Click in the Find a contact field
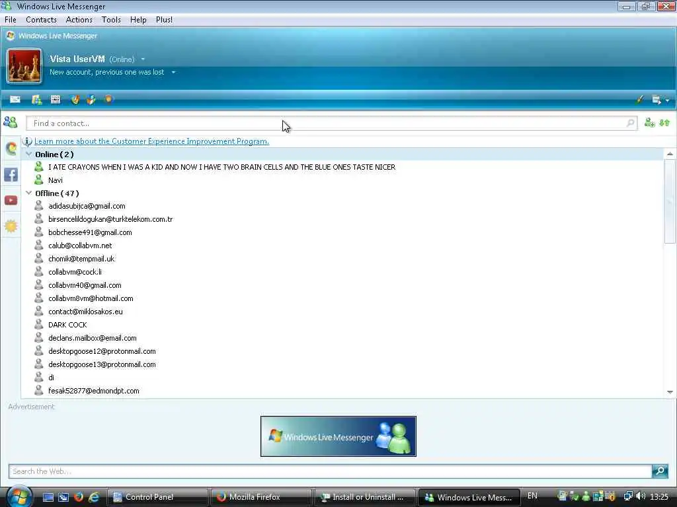 332,123
